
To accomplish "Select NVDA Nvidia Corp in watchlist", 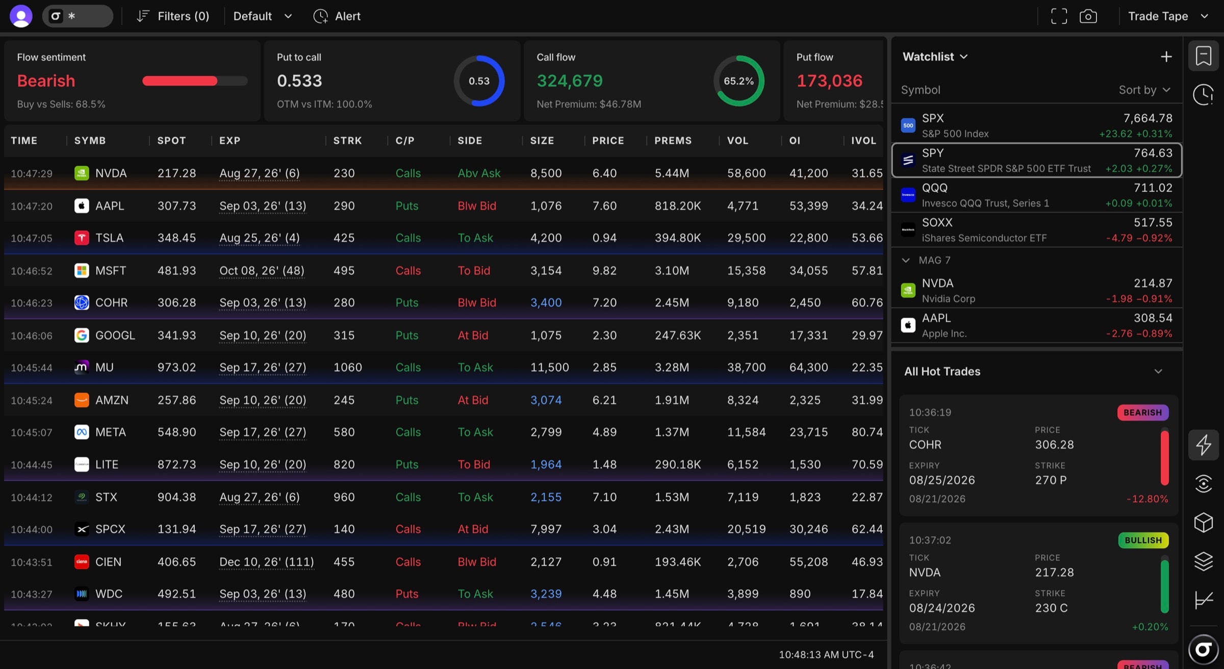I will [x=1036, y=290].
